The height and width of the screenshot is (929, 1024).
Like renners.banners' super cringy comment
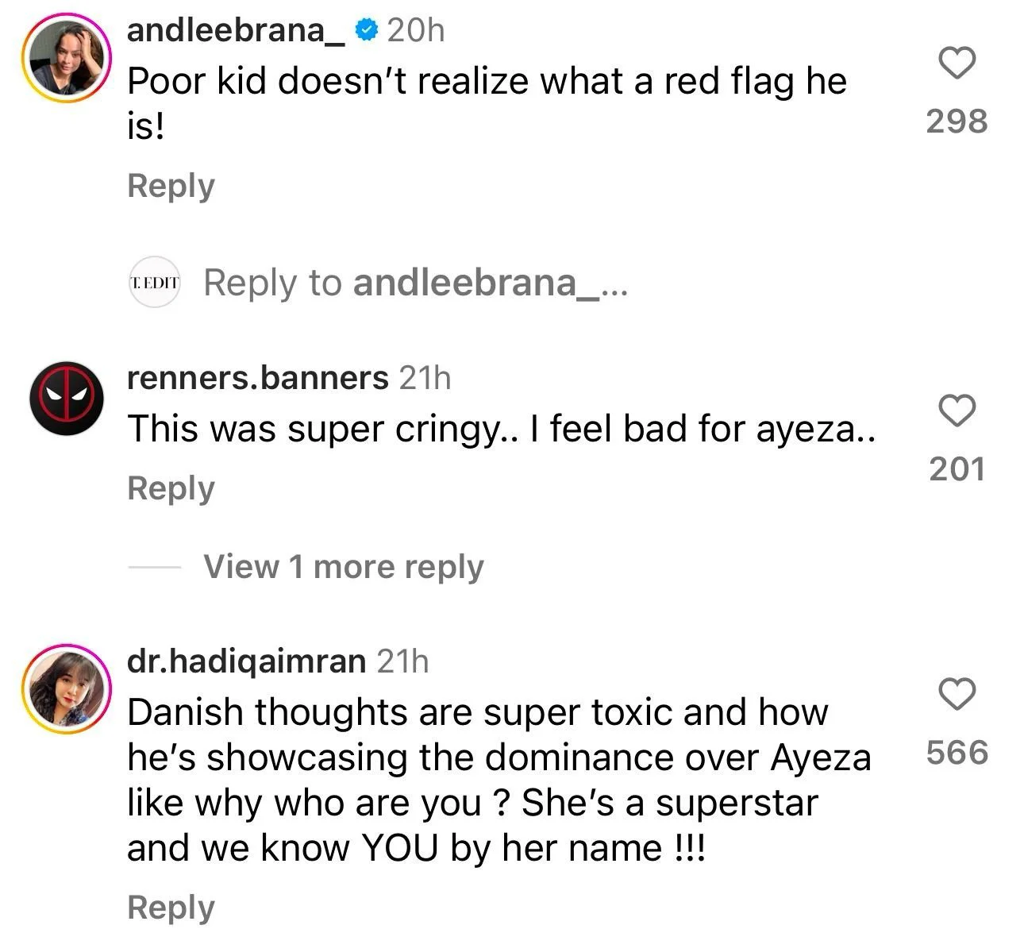pyautogui.click(x=957, y=411)
